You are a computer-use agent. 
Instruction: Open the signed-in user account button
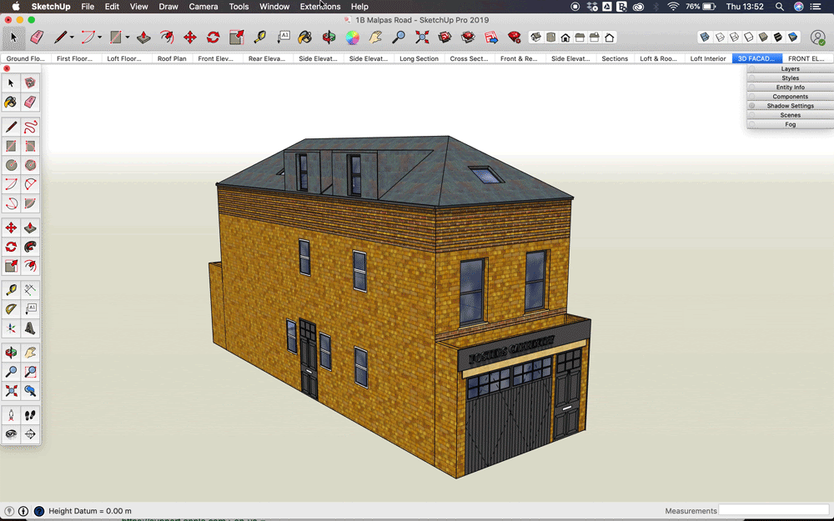817,38
